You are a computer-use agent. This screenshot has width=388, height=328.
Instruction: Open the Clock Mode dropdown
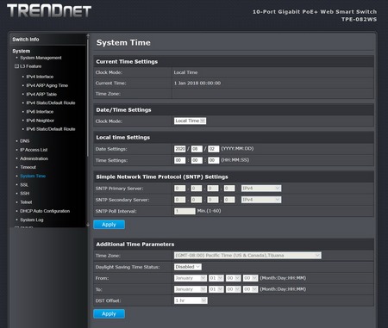(190, 121)
